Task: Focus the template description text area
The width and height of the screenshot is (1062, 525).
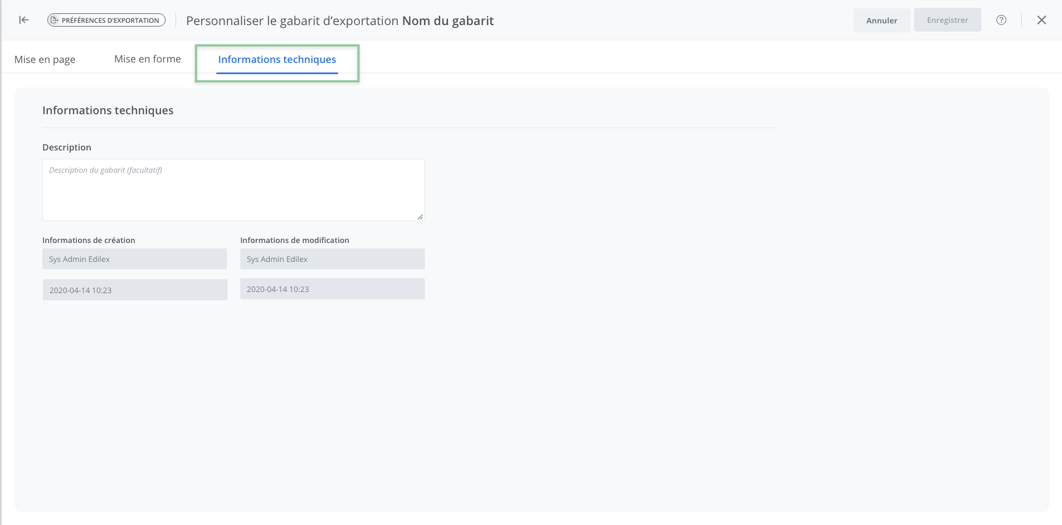Action: click(x=233, y=189)
